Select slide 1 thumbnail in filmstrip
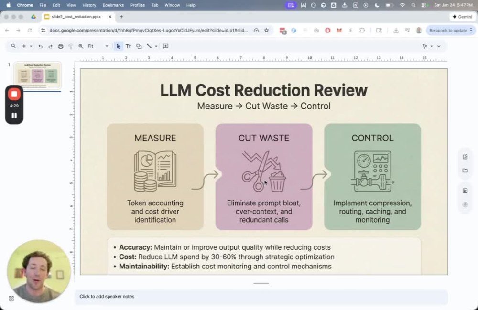Image resolution: width=478 pixels, height=310 pixels. coord(37,75)
